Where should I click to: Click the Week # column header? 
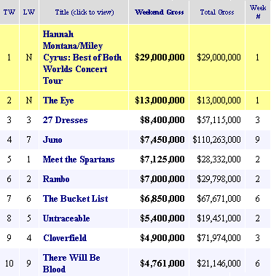pos(258,12)
